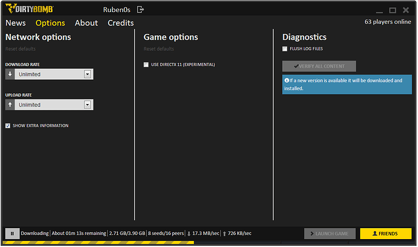Disable Show Extra Information checkbox
Image resolution: width=418 pixels, height=247 pixels.
coord(8,126)
